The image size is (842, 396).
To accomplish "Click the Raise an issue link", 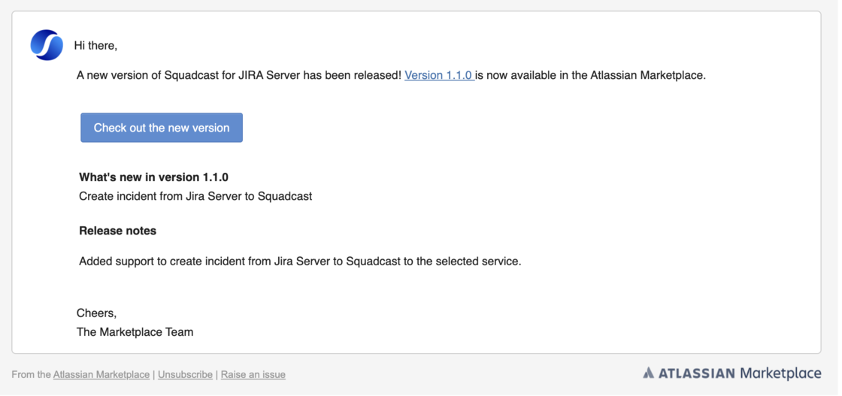I will pos(253,374).
